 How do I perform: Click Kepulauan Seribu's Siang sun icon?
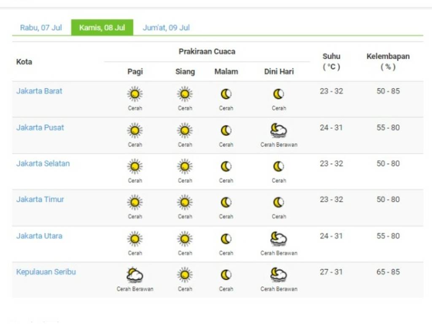(185, 275)
